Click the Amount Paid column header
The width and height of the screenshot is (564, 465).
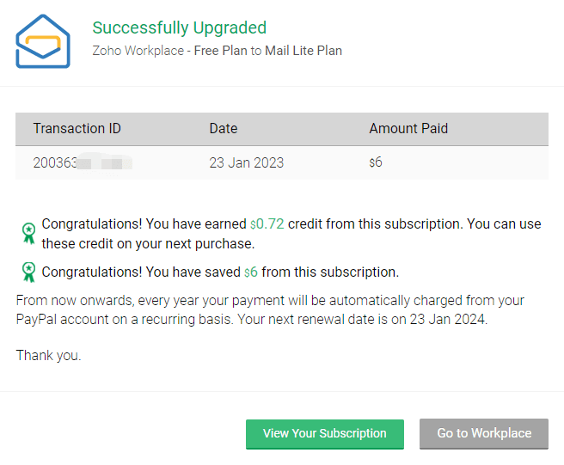tap(408, 129)
